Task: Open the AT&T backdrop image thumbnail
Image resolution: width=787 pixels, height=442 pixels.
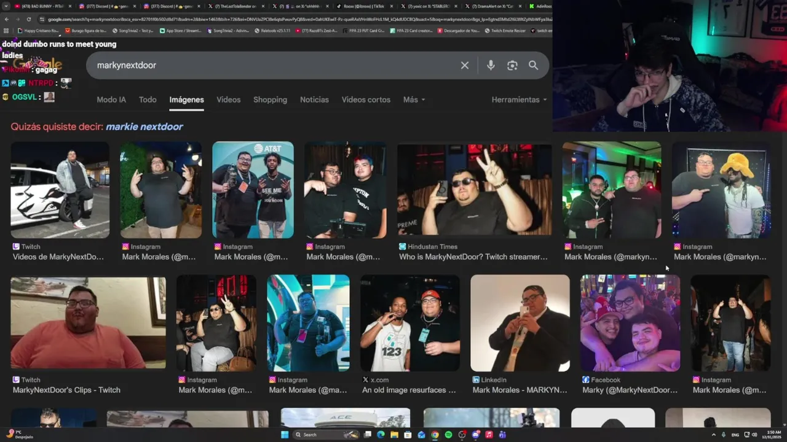Action: [x=253, y=190]
